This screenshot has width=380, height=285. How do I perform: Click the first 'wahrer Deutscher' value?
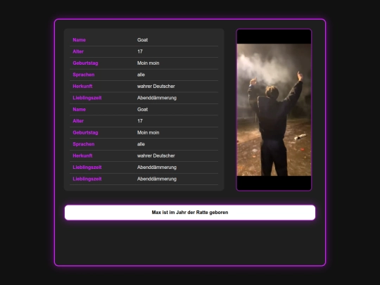156,87
